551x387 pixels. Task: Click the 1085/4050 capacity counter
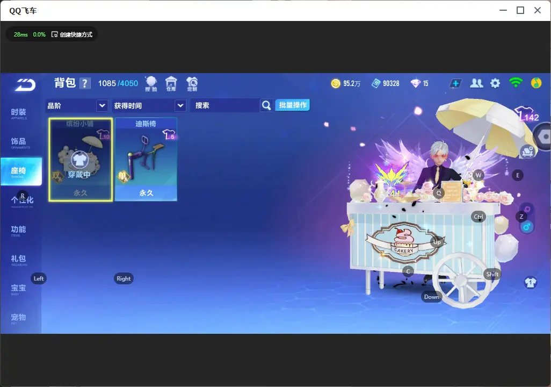[x=118, y=83]
